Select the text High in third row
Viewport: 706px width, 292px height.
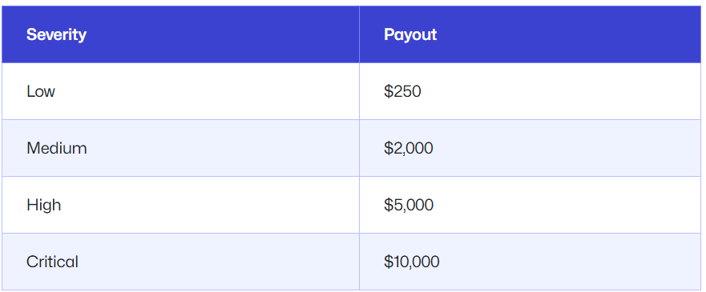(44, 206)
